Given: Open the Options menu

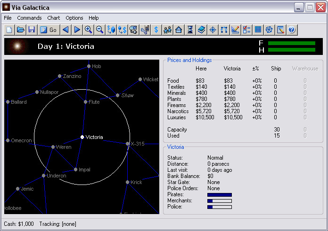Looking at the screenshot, I should [x=74, y=18].
